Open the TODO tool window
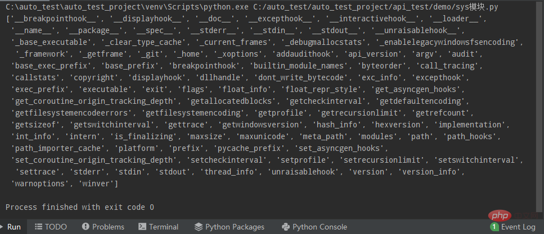 point(56,227)
